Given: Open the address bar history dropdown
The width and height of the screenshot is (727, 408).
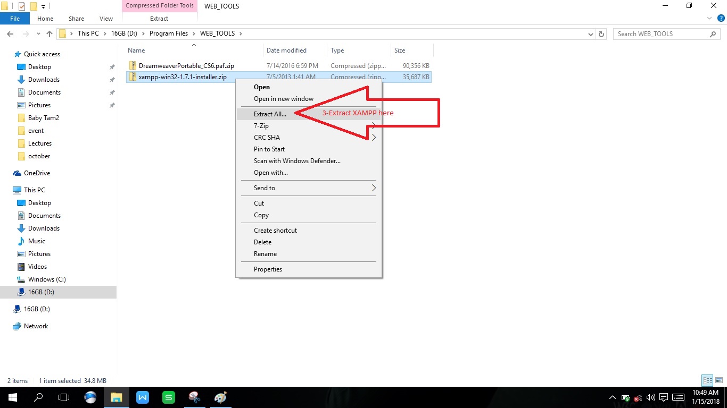Looking at the screenshot, I should 590,33.
